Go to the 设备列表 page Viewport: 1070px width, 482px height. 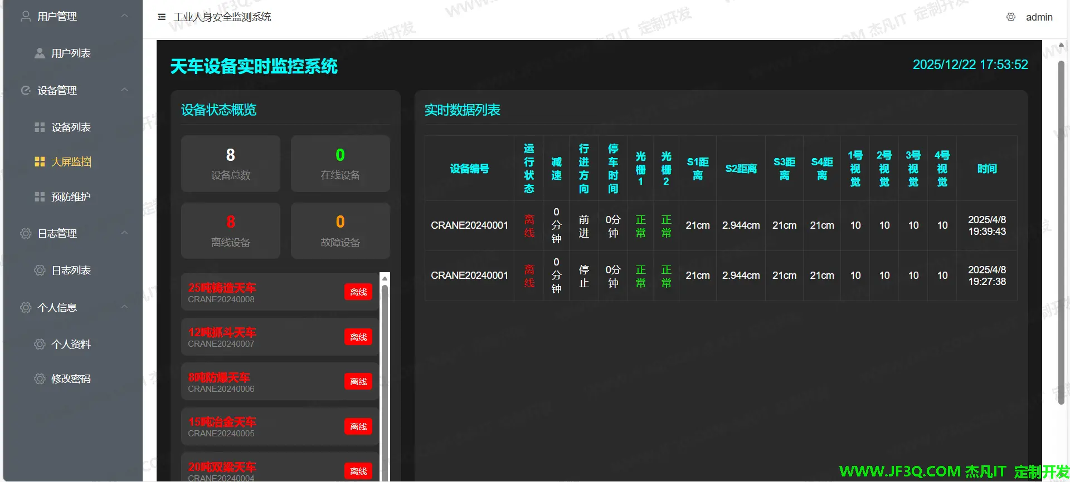coord(71,127)
